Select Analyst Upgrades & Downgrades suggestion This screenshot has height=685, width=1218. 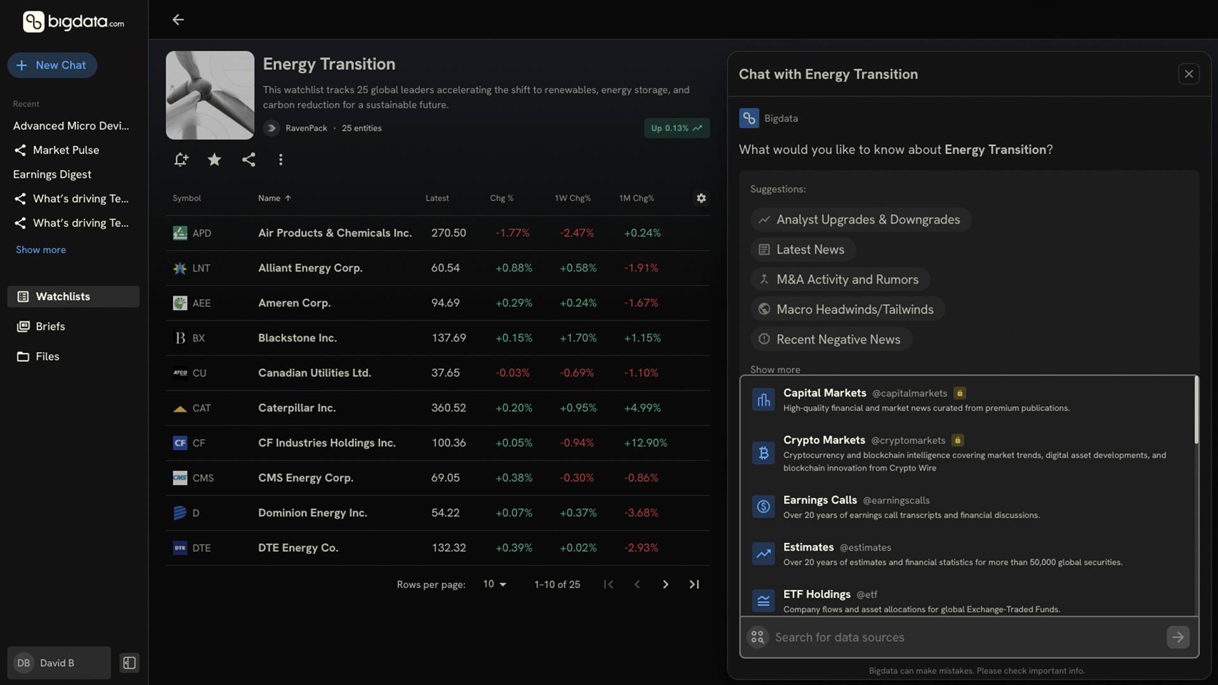pos(861,219)
